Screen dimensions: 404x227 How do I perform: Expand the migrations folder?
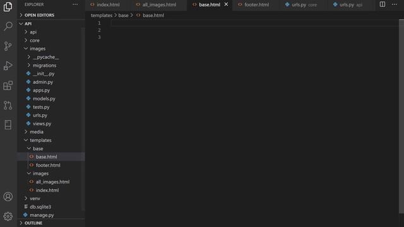(x=51, y=66)
